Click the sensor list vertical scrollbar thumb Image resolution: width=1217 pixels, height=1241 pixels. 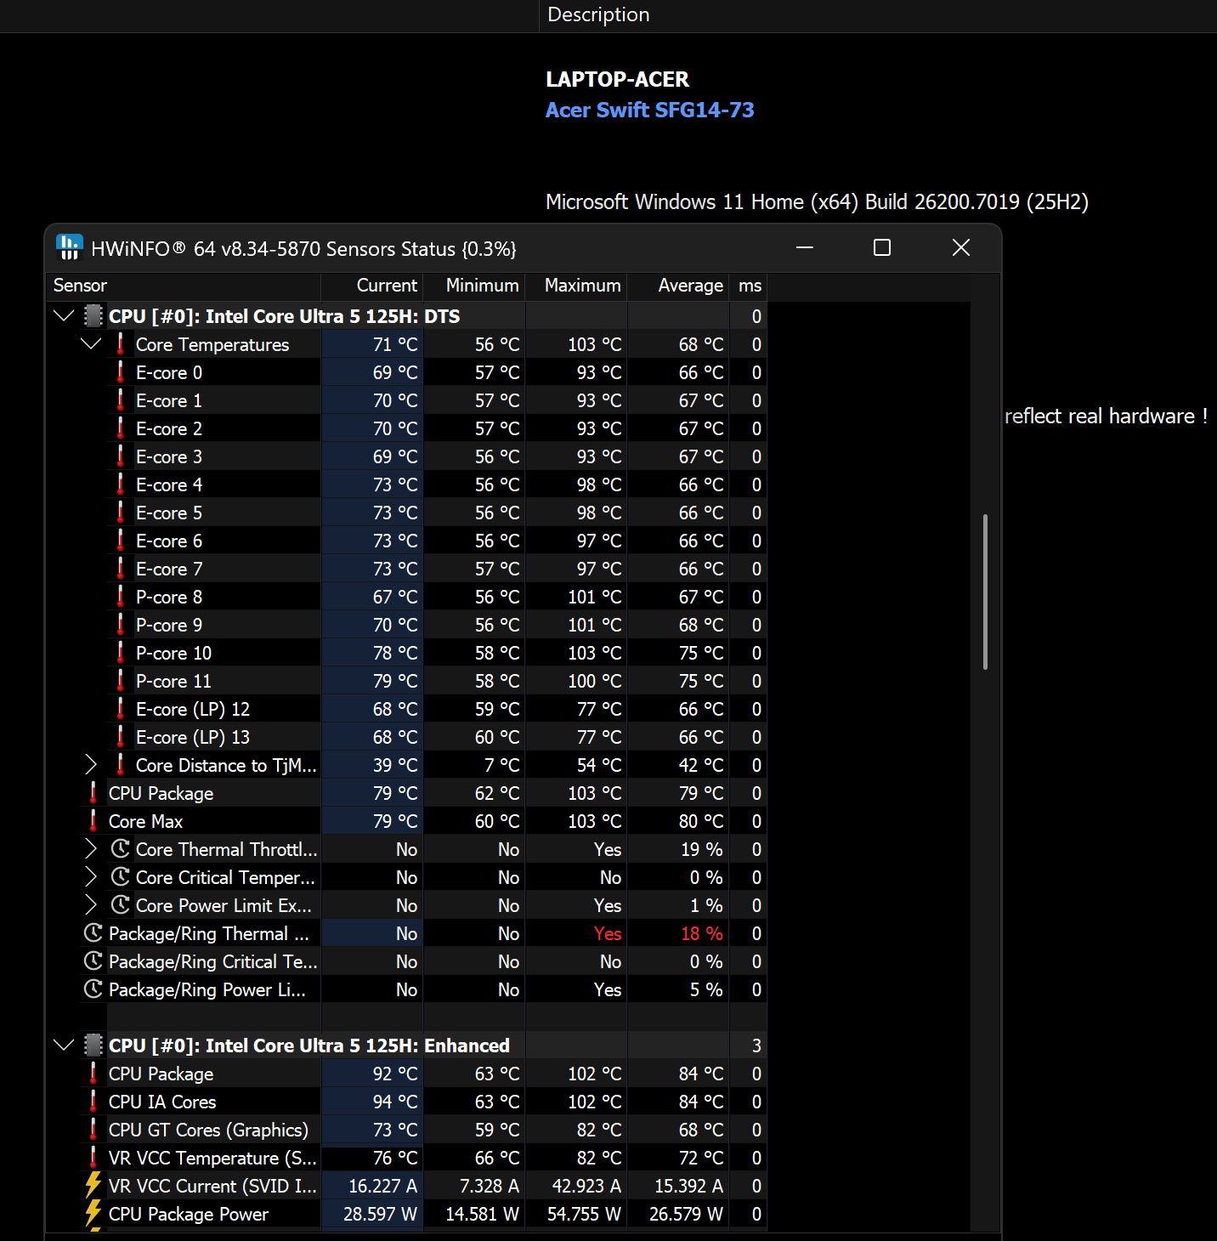pos(985,592)
